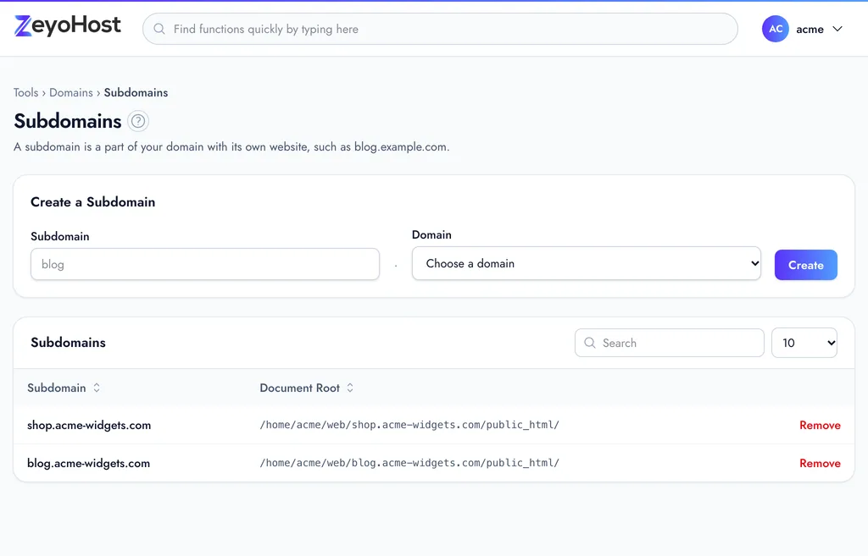Open the rows-per-page dropdown showing 10
The image size is (868, 556).
click(x=804, y=343)
